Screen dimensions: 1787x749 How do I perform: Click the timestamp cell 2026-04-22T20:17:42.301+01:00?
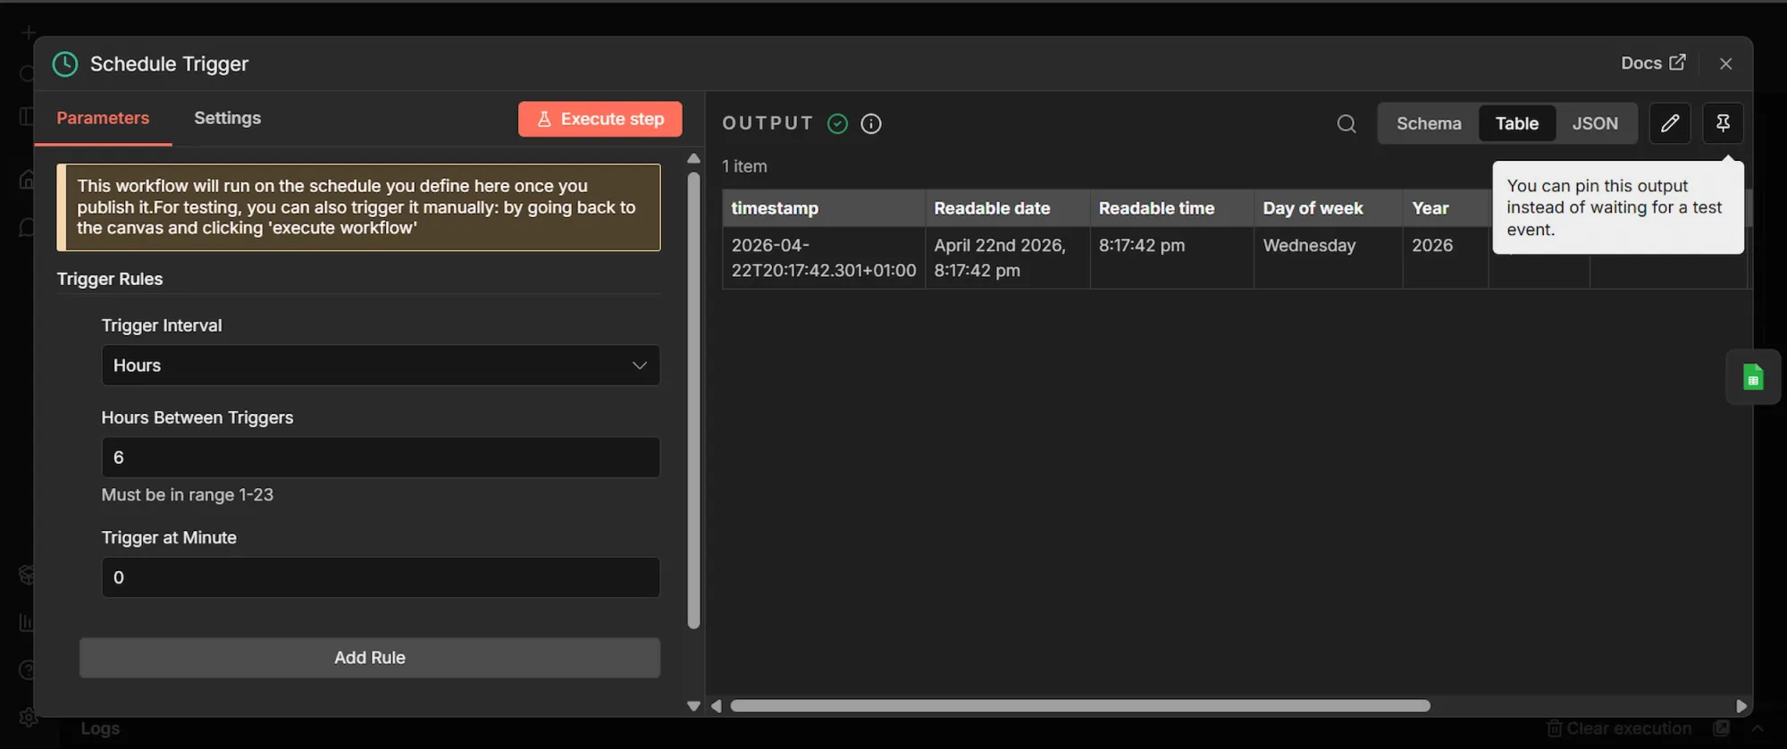point(823,257)
